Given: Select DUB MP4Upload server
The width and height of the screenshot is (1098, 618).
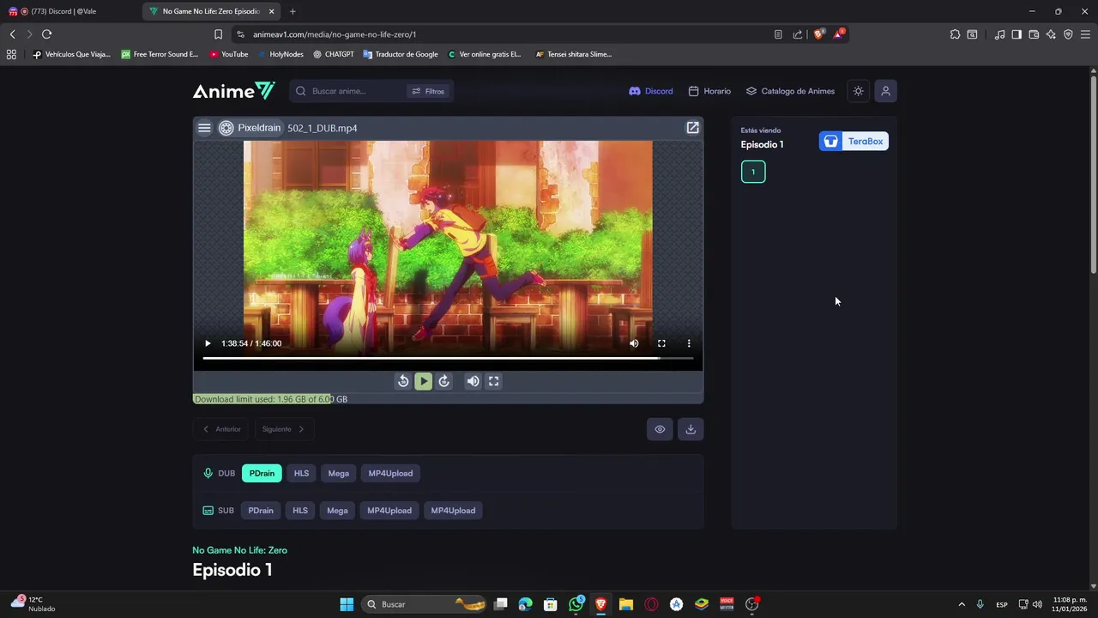Looking at the screenshot, I should click(x=390, y=474).
